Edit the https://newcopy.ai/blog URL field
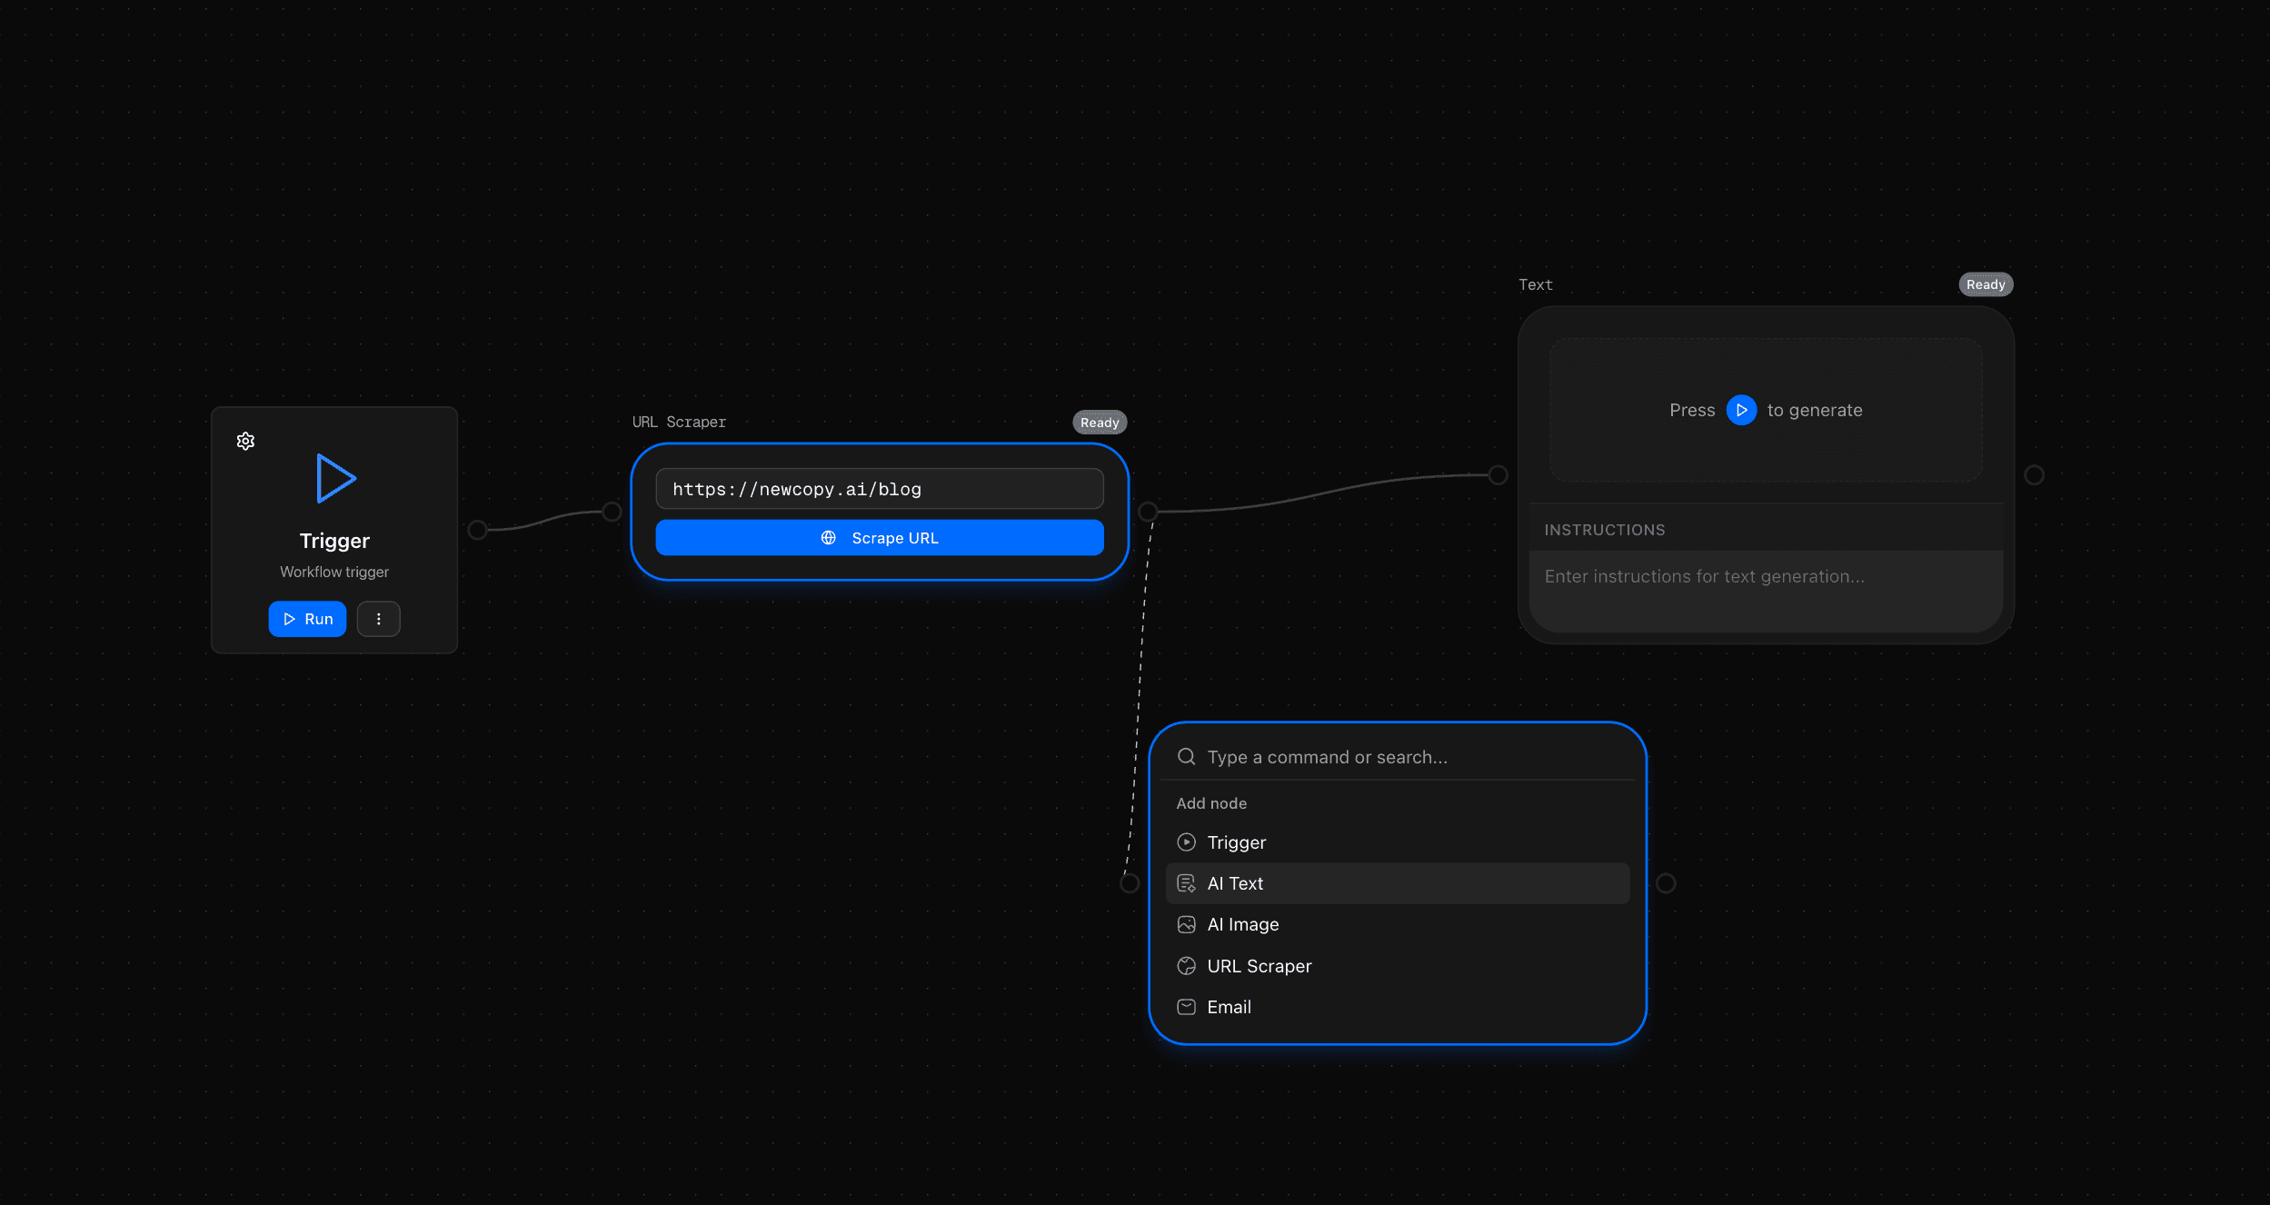This screenshot has height=1205, width=2270. [880, 489]
